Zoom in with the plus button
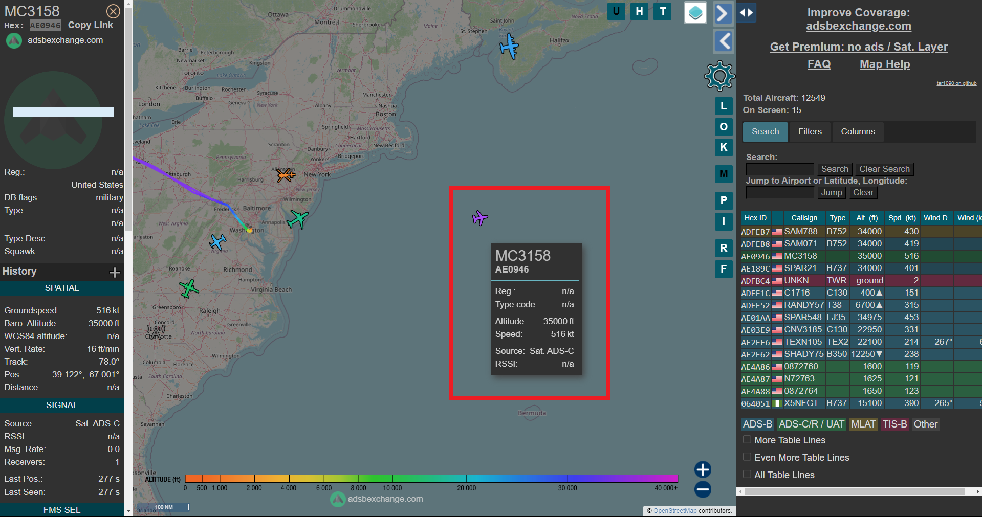Image resolution: width=982 pixels, height=517 pixels. tap(703, 469)
